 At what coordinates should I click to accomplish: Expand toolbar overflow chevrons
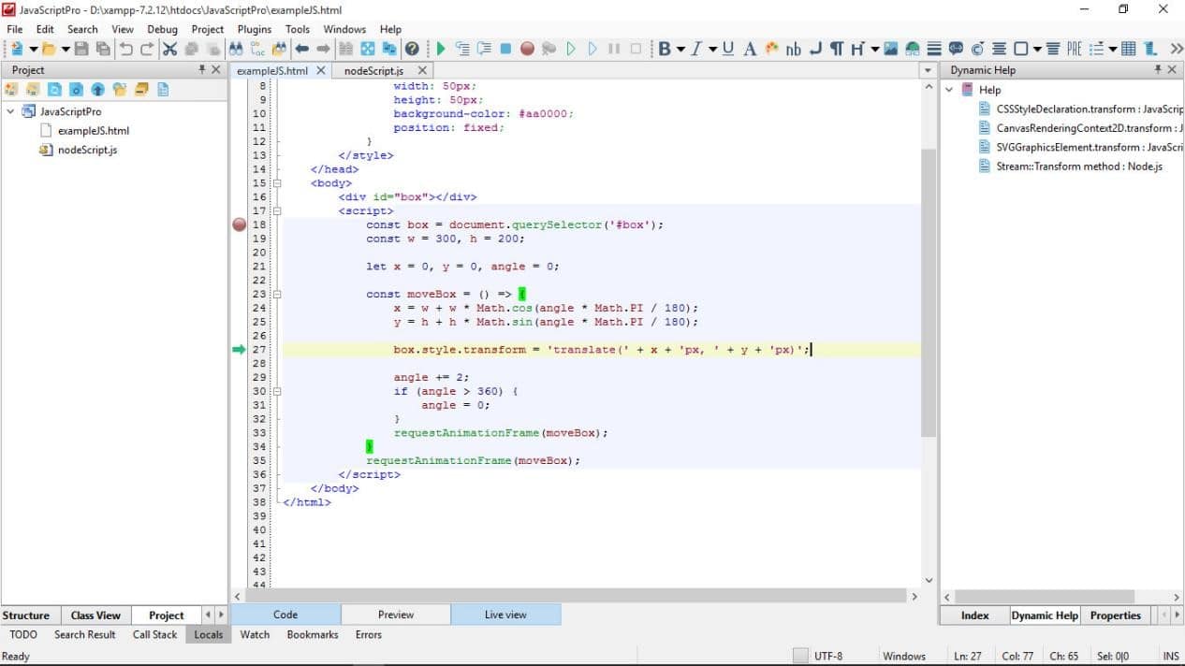[1177, 49]
